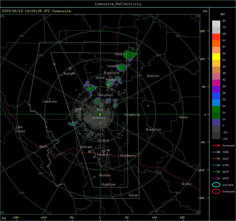
Task: Click the Calgary city label
Action: point(102,155)
